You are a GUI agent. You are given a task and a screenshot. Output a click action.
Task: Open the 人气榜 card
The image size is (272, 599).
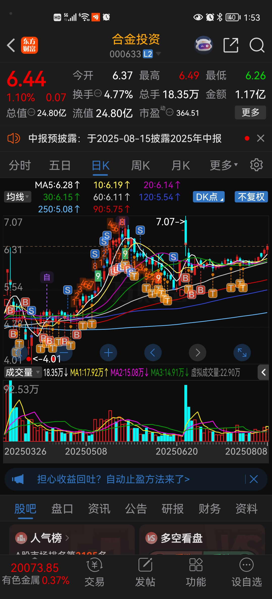tap(72, 540)
